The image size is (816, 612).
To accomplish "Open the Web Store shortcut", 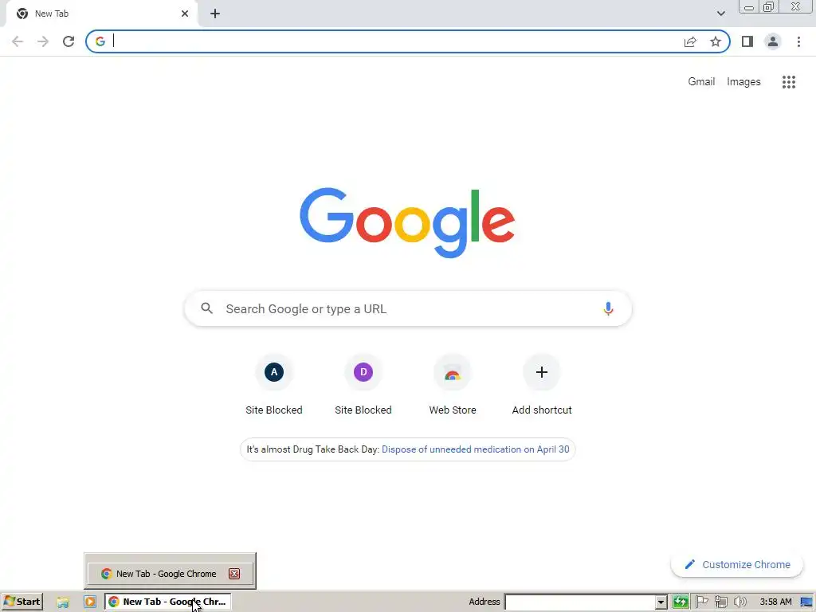I will (453, 386).
